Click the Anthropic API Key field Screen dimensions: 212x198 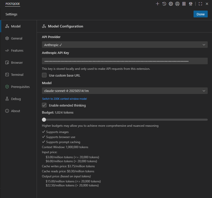click(x=125, y=61)
